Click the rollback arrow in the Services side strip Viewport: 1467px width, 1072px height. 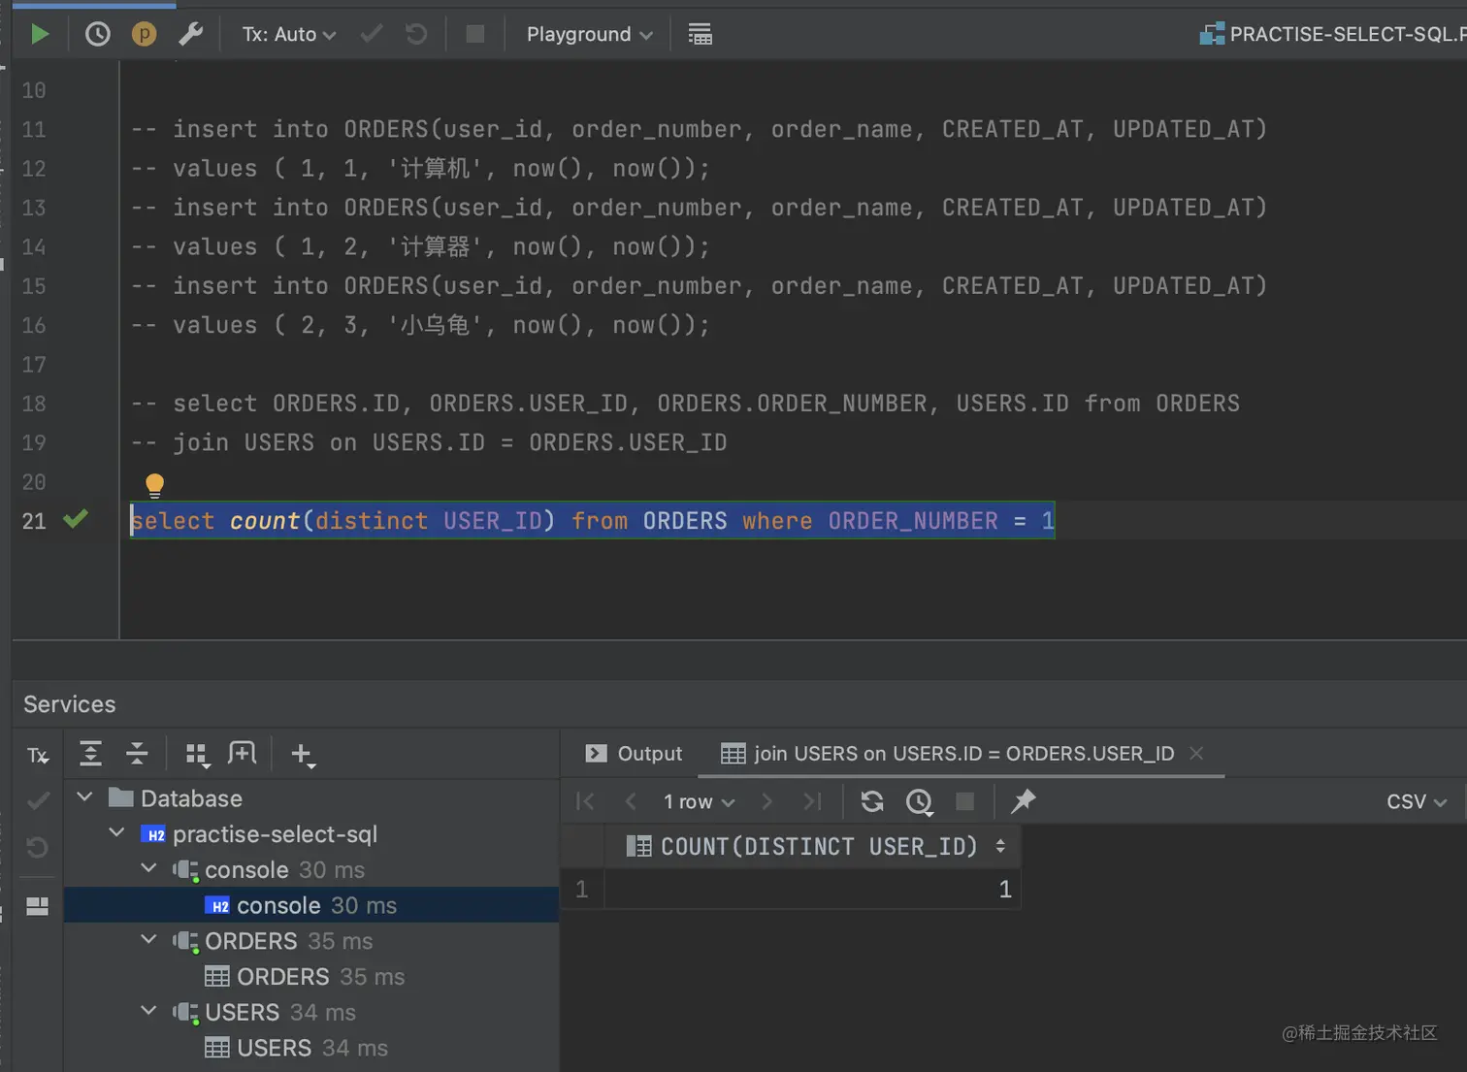(x=38, y=848)
